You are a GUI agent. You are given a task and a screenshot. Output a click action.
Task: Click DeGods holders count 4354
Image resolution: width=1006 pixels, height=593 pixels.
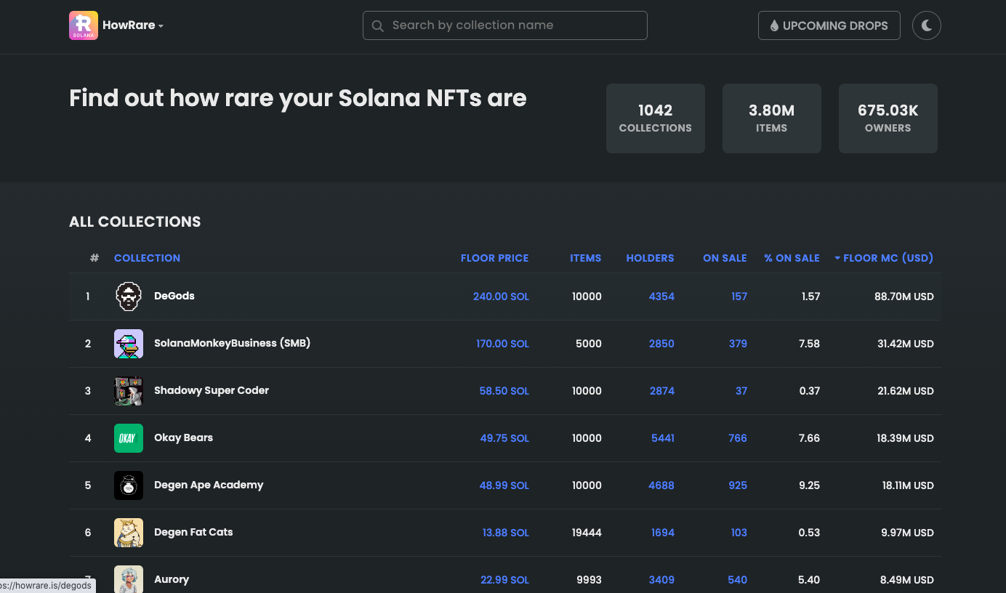661,296
